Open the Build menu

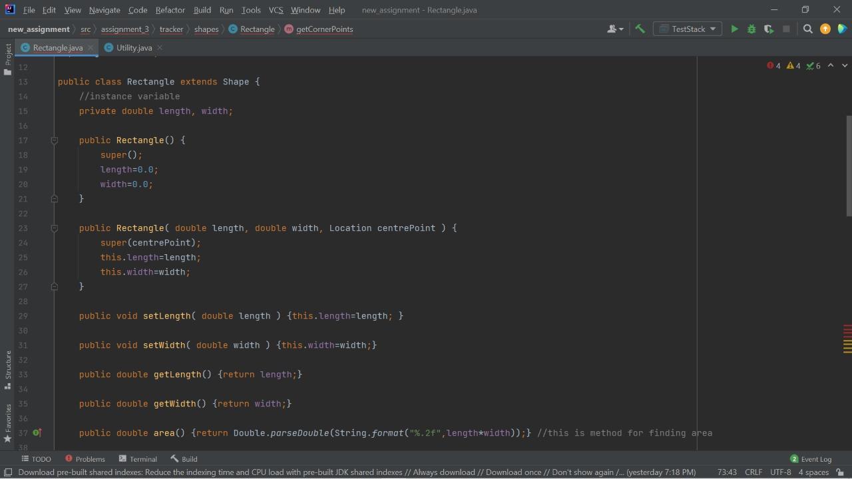pos(202,10)
